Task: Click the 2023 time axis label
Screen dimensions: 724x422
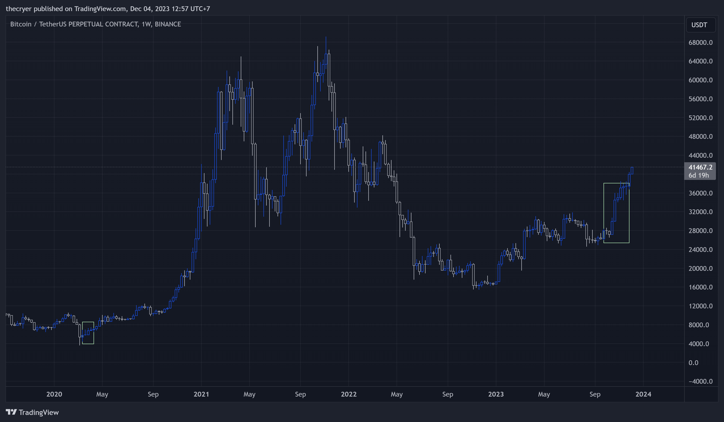Action: (x=496, y=394)
